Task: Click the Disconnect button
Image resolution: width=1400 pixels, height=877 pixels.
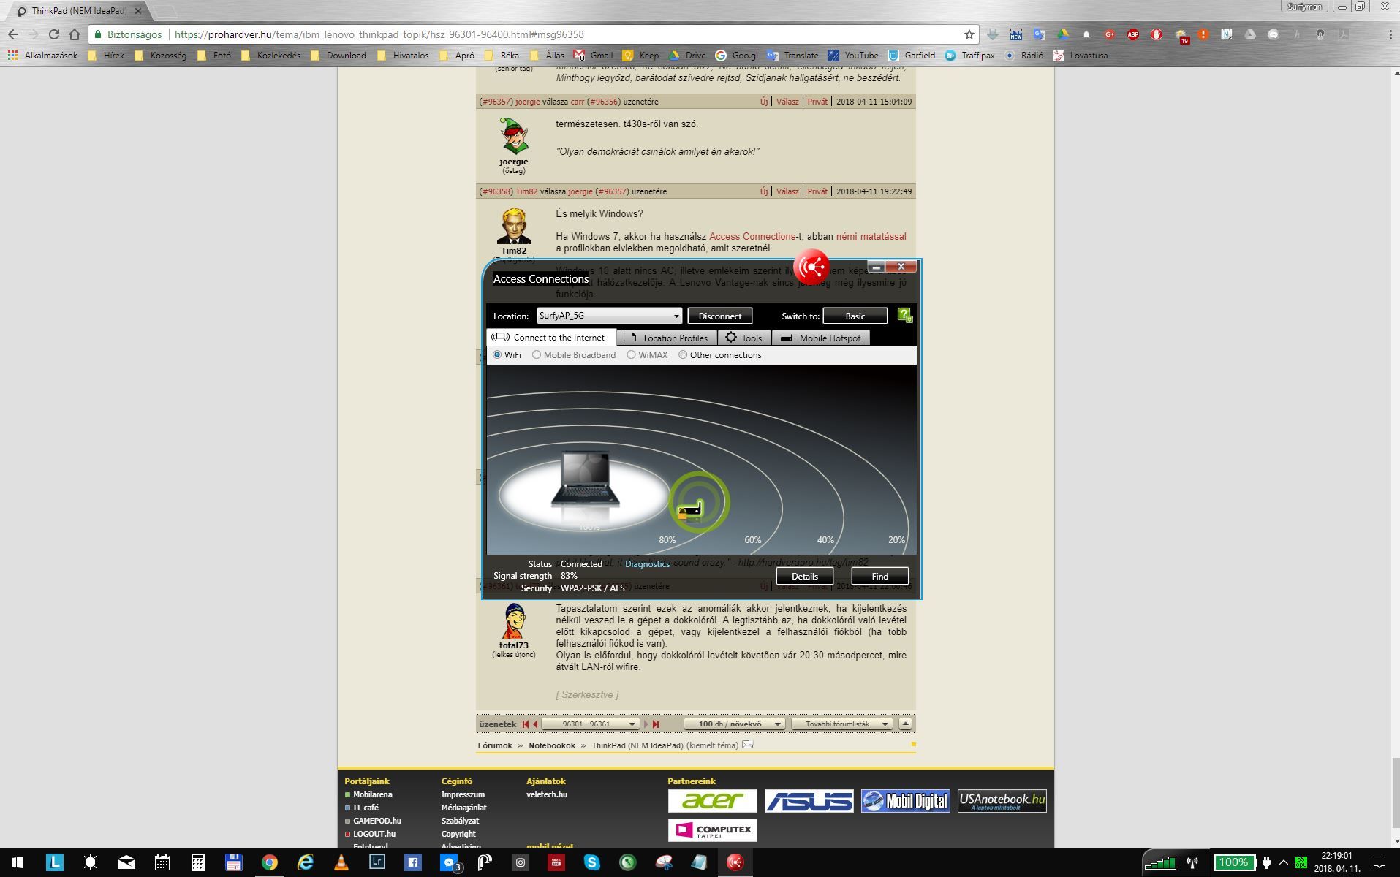Action: [x=719, y=316]
